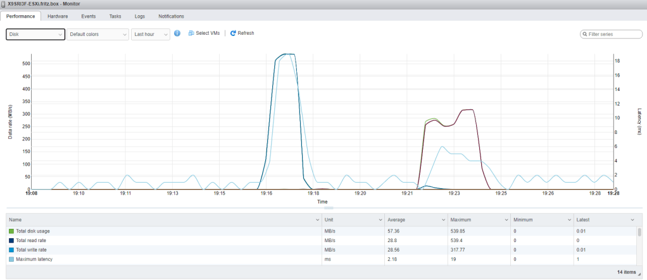Switch to the Events tab
The image size is (647, 280).
tap(88, 16)
